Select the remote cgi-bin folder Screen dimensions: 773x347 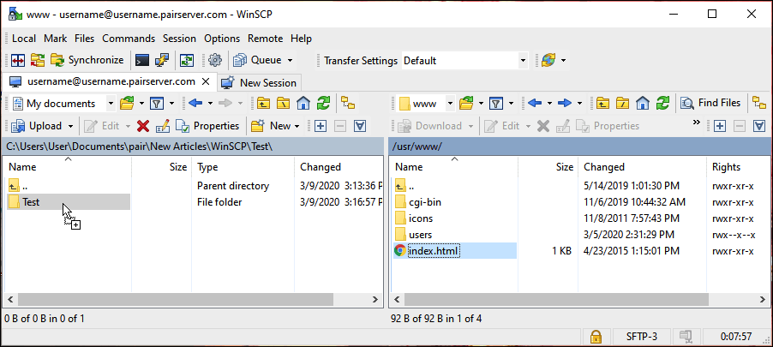[x=425, y=202]
